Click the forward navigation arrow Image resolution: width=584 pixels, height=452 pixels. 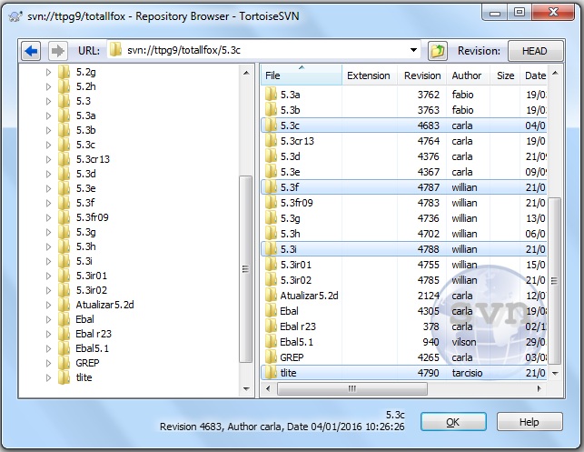click(58, 51)
